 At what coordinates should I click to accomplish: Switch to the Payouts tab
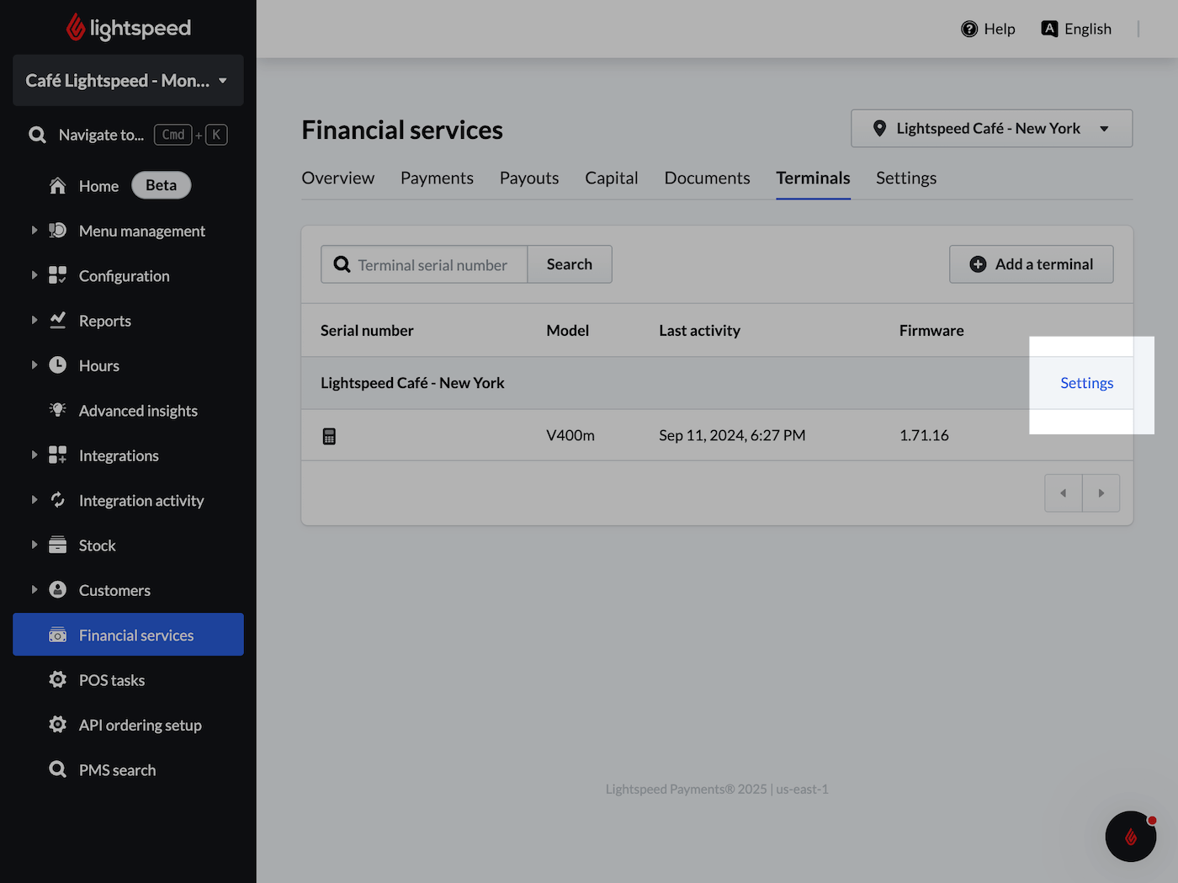(x=528, y=178)
